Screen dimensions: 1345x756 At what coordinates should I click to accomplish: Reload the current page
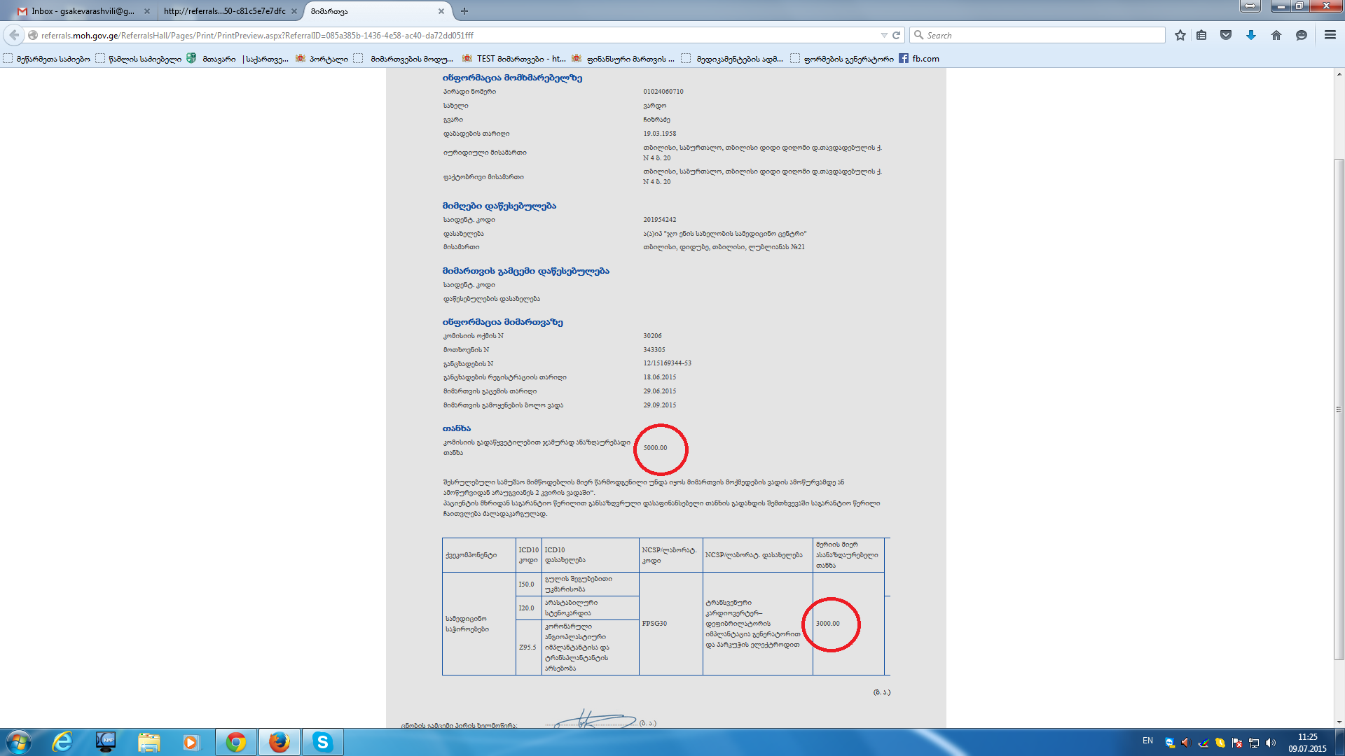896,35
